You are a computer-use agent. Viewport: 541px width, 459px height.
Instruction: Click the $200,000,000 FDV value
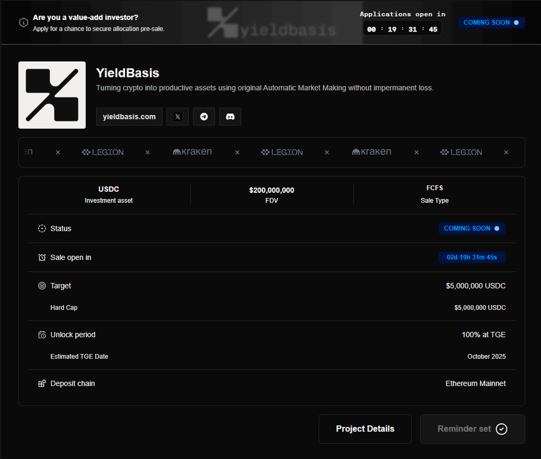272,190
